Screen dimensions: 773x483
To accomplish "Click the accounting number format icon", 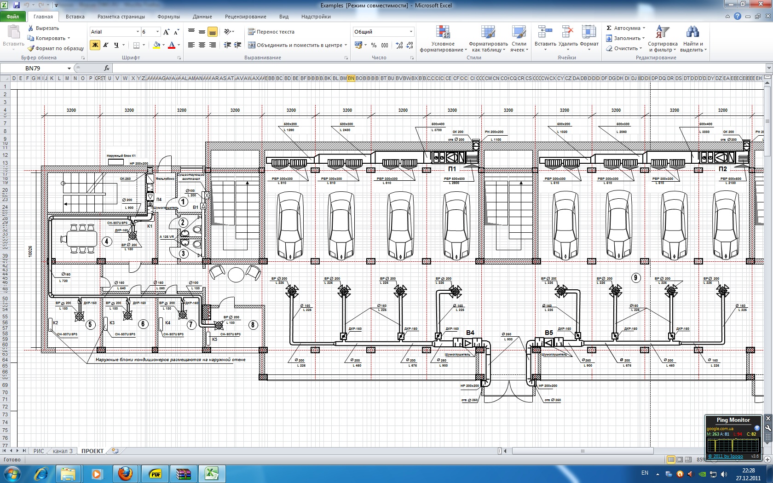I will coord(358,45).
